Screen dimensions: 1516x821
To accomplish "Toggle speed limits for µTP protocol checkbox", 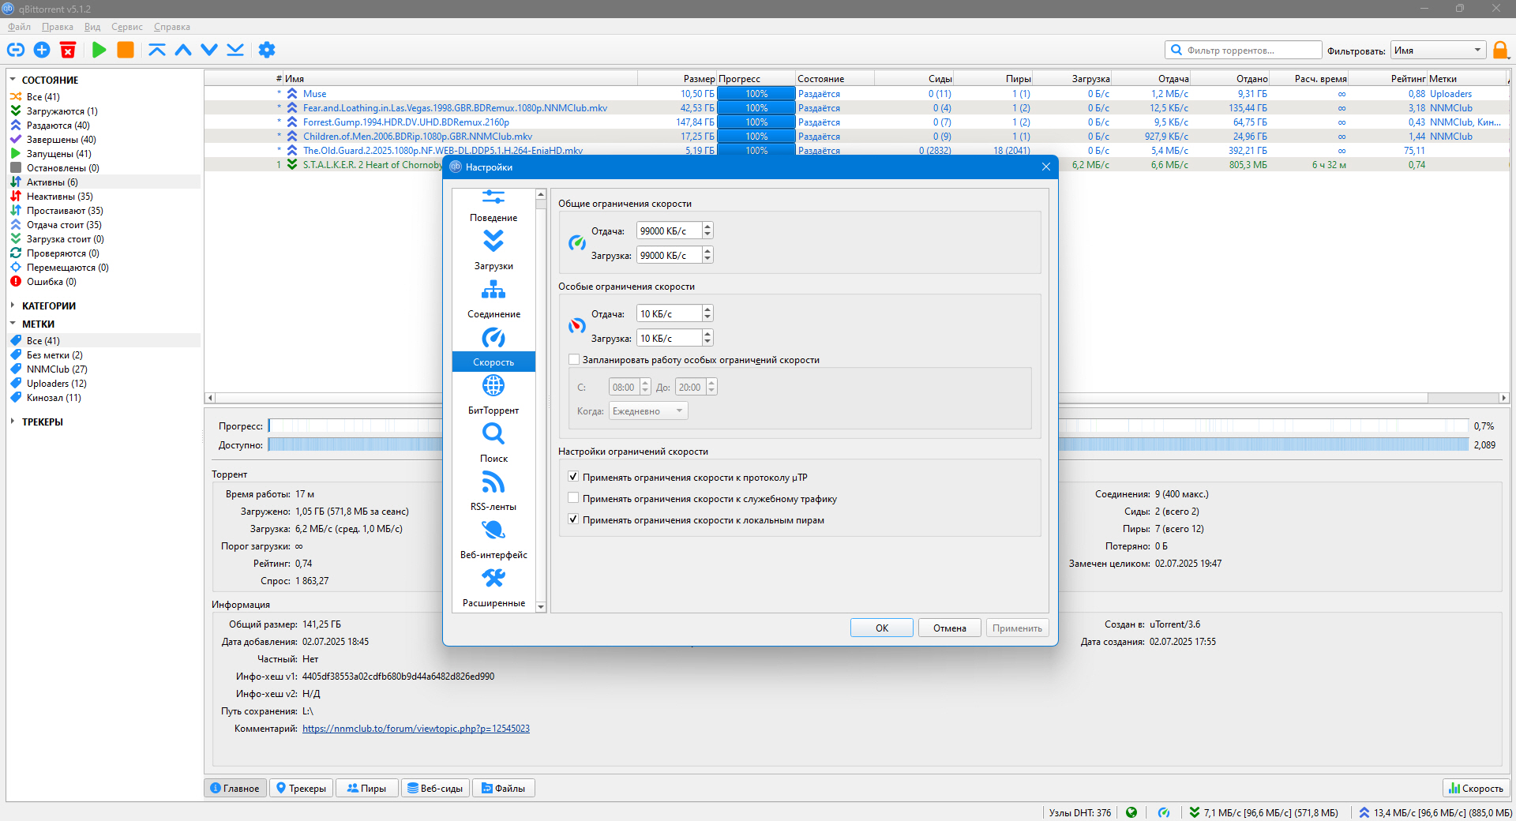I will click(x=574, y=477).
